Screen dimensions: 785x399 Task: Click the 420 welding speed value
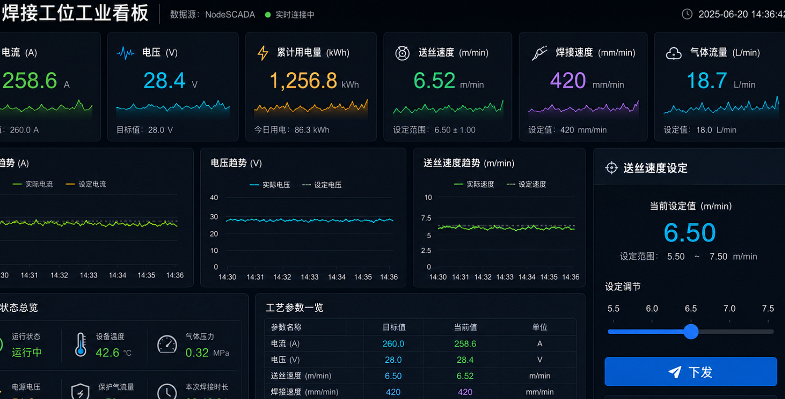click(568, 81)
